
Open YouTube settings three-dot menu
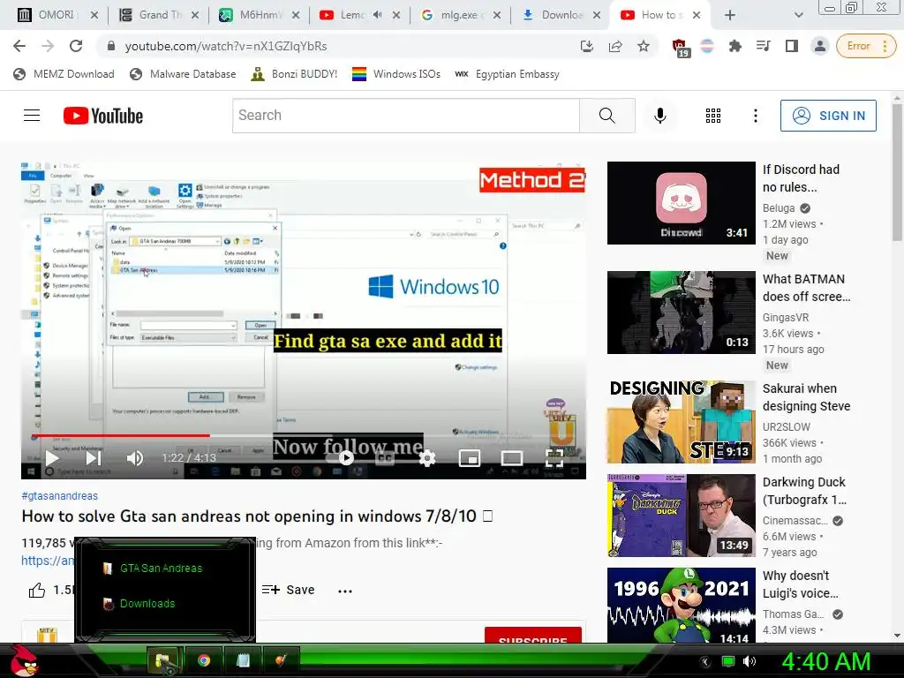(756, 116)
